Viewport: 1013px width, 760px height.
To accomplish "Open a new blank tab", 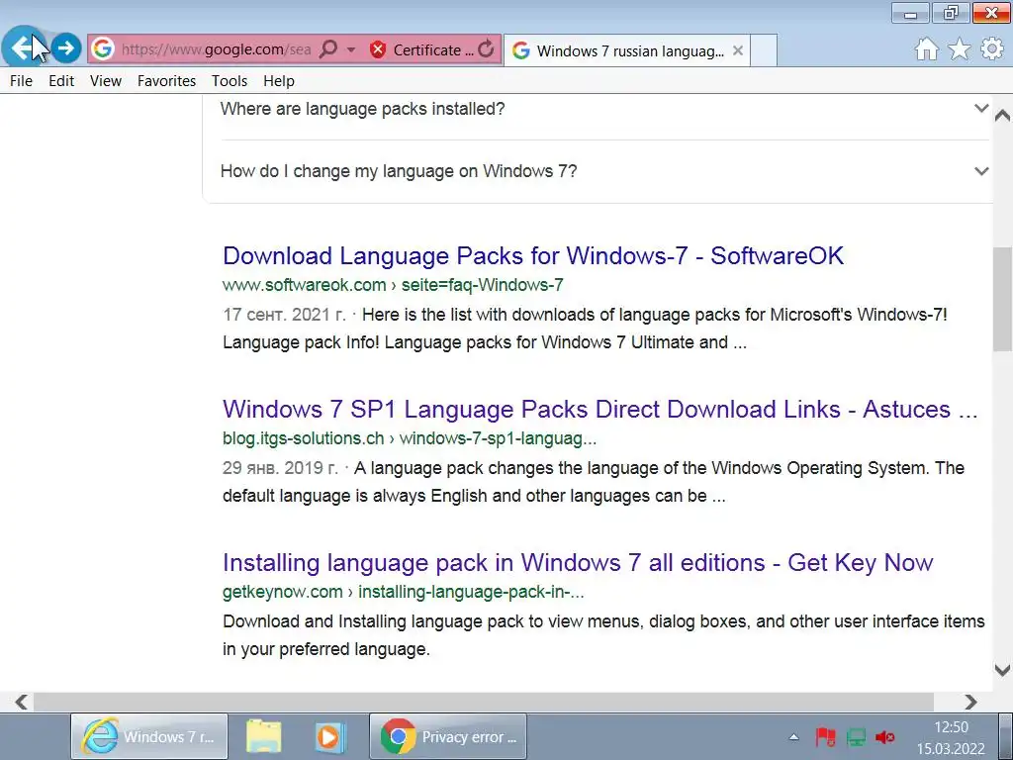I will [x=764, y=50].
